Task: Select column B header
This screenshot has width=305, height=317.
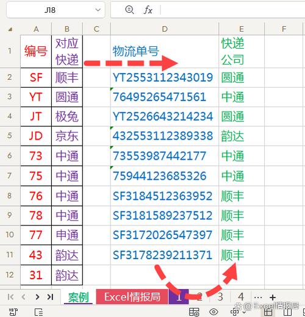Action: [67, 29]
